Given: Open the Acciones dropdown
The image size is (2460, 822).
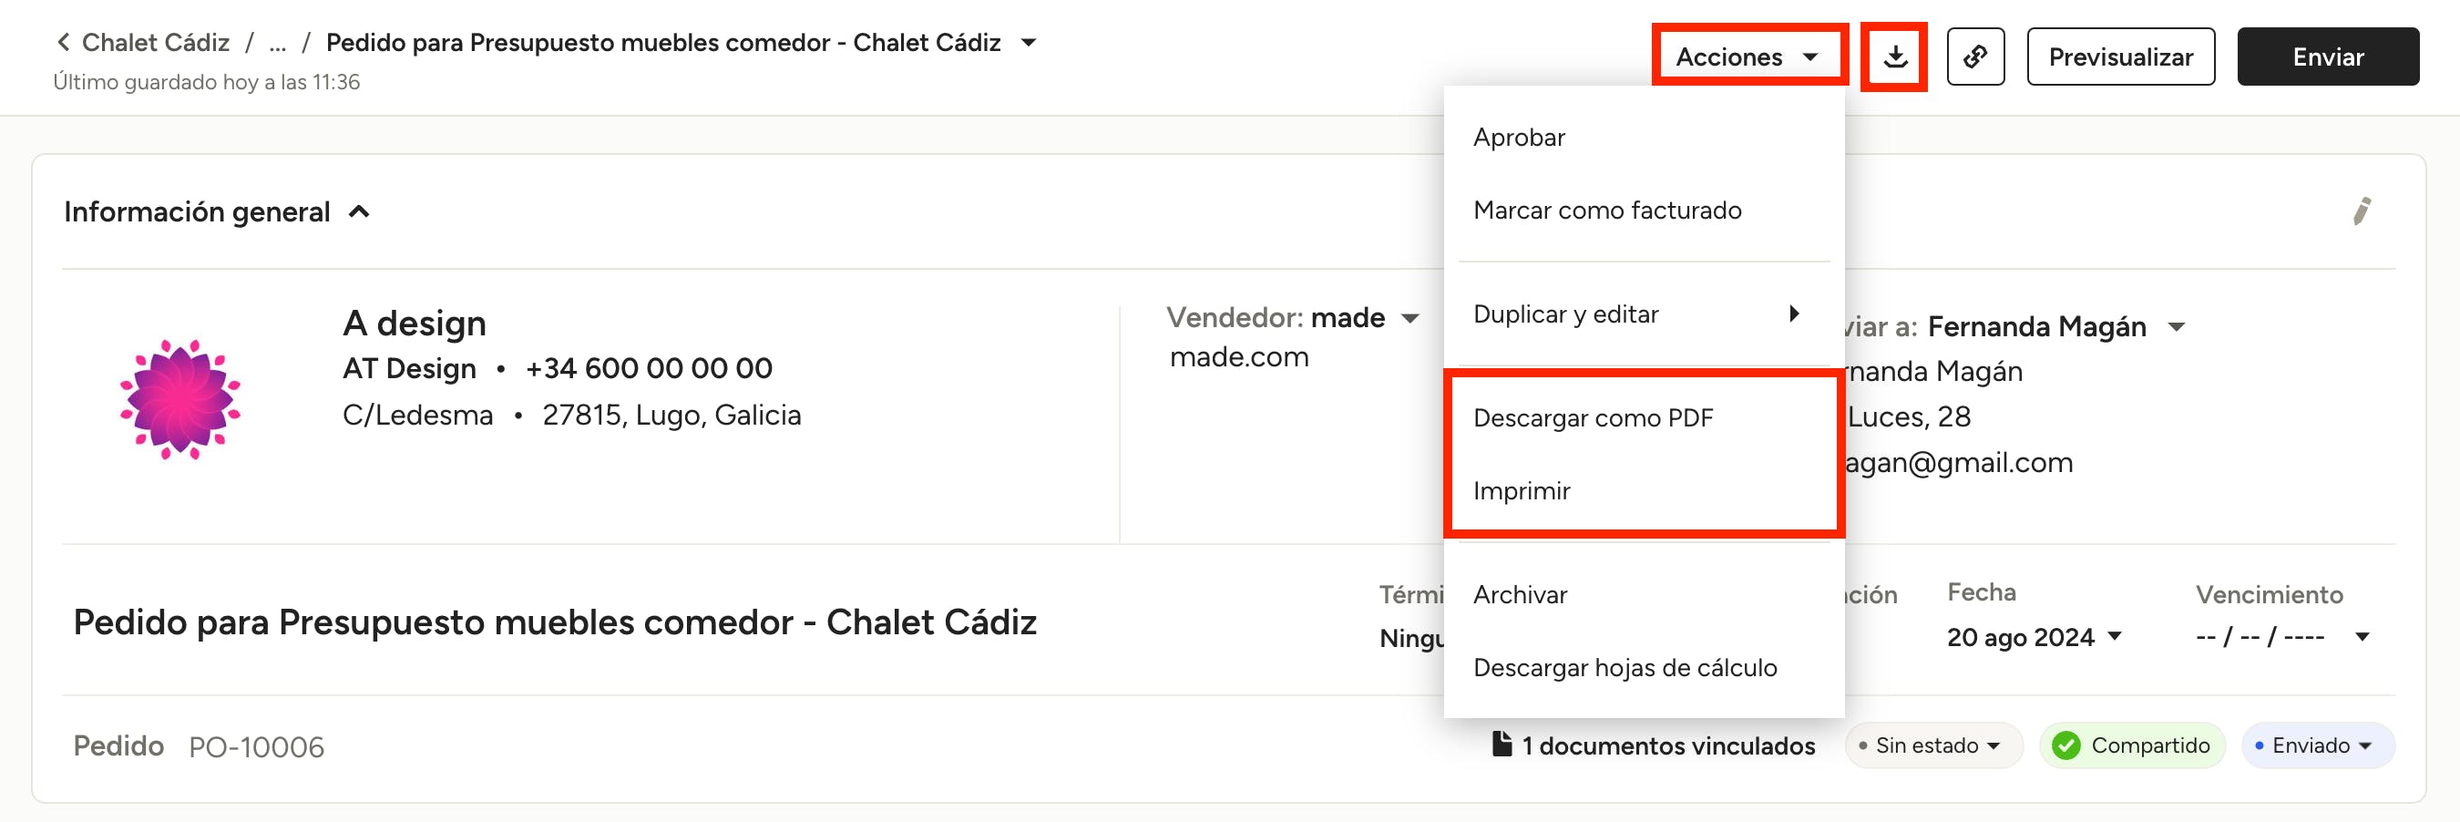Looking at the screenshot, I should 1747,57.
